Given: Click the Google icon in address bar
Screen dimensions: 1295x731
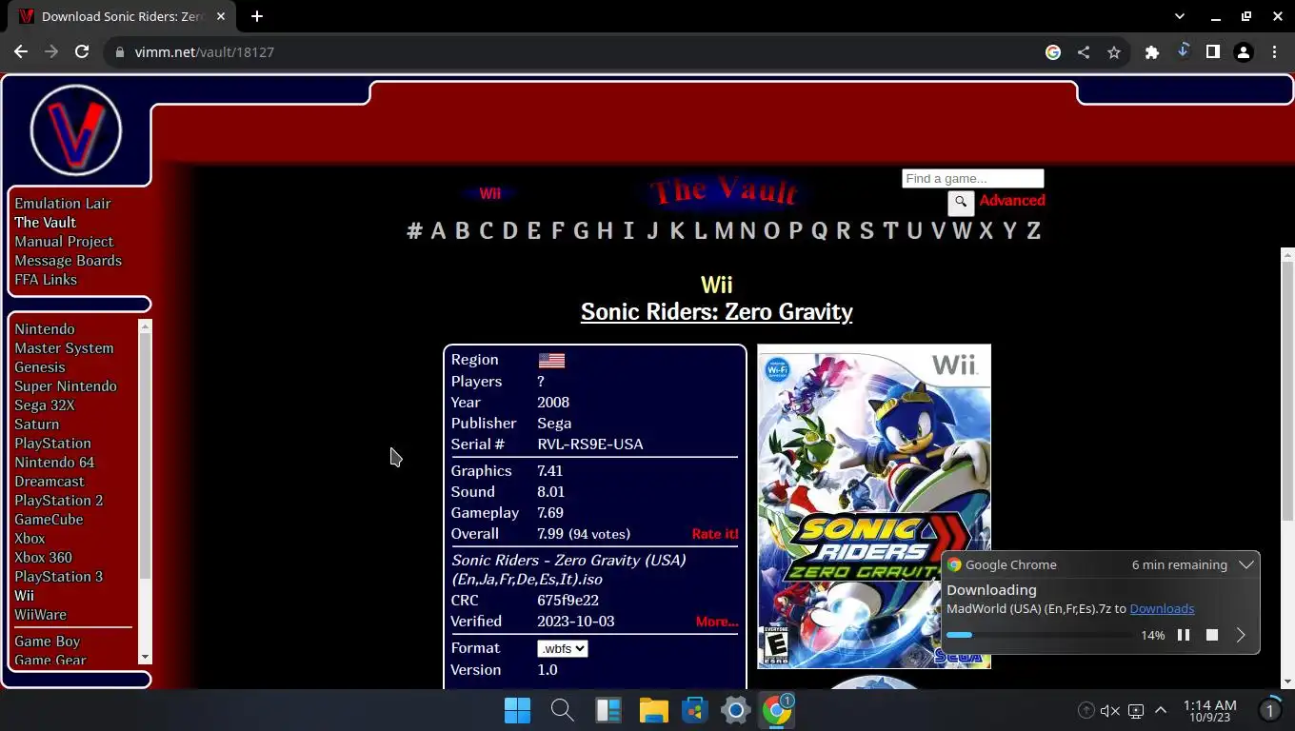Looking at the screenshot, I should tap(1053, 52).
